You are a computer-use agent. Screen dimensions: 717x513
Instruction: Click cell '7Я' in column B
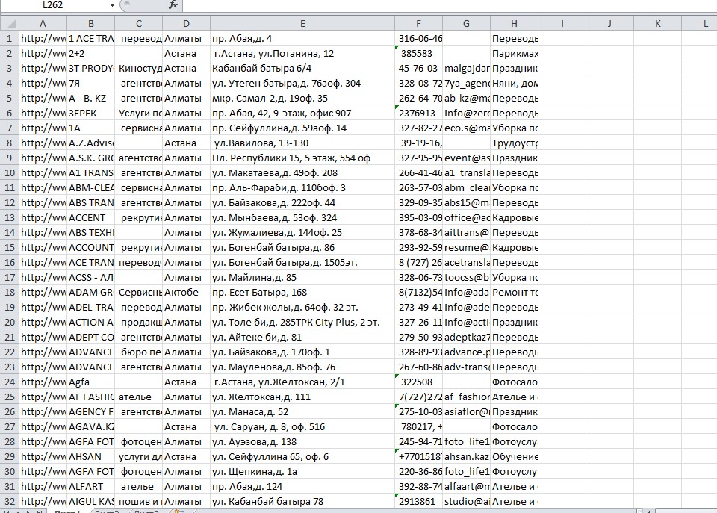tap(90, 83)
